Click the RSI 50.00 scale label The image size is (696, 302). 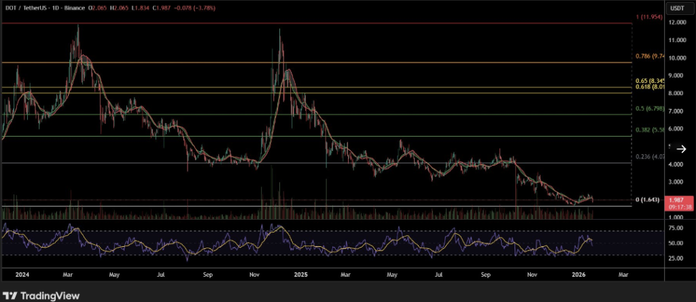pyautogui.click(x=676, y=243)
